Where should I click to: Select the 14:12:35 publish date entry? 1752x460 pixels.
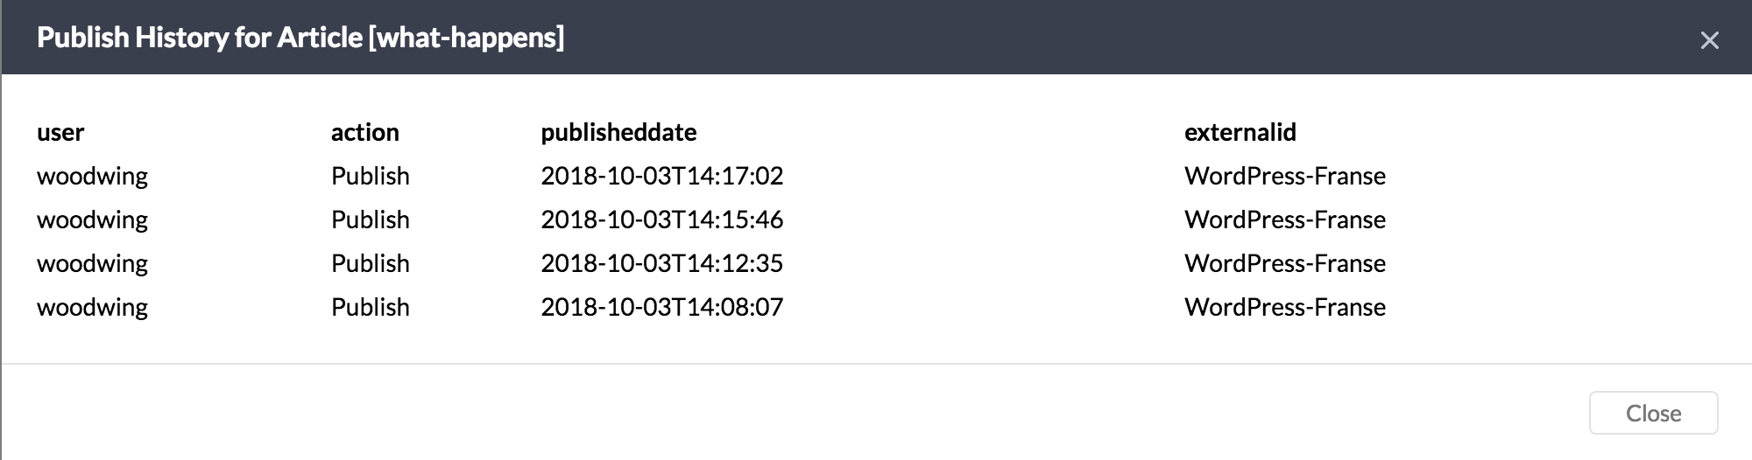pos(661,263)
